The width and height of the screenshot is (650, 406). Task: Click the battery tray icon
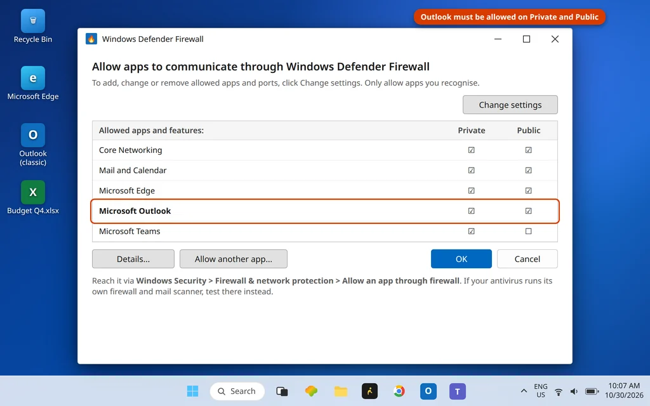[x=592, y=391]
